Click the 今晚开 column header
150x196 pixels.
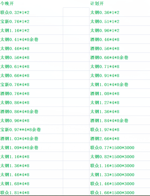coord(7,4)
